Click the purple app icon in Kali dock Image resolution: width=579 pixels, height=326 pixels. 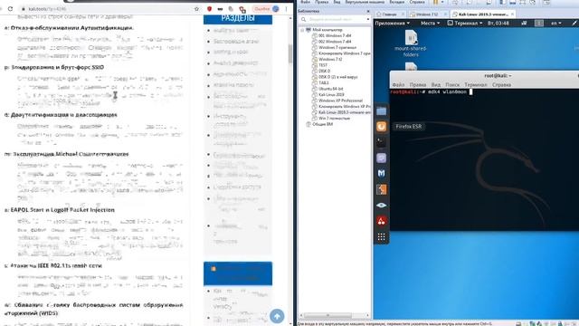(x=382, y=158)
